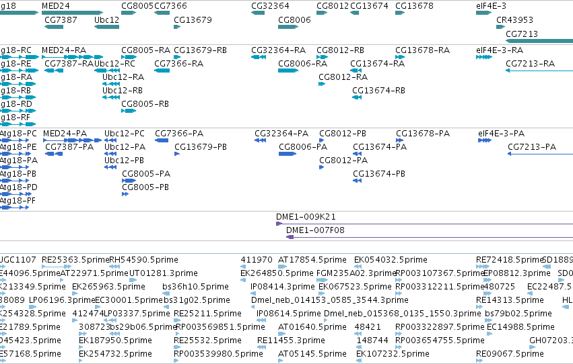
Task: Click transcript CG8005-RA
Action: point(129,57)
